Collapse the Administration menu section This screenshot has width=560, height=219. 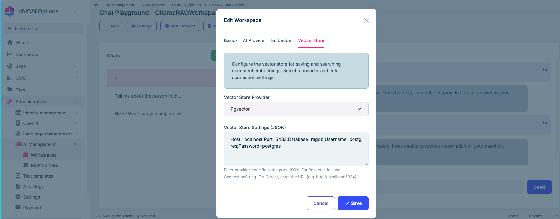pyautogui.click(x=76, y=102)
